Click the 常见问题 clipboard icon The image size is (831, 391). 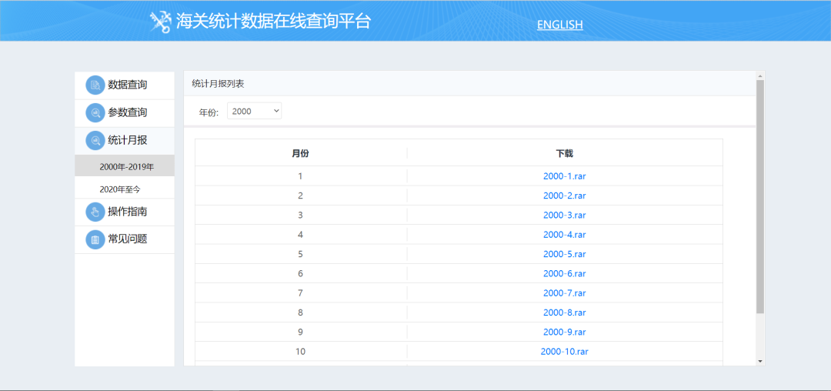coord(95,239)
